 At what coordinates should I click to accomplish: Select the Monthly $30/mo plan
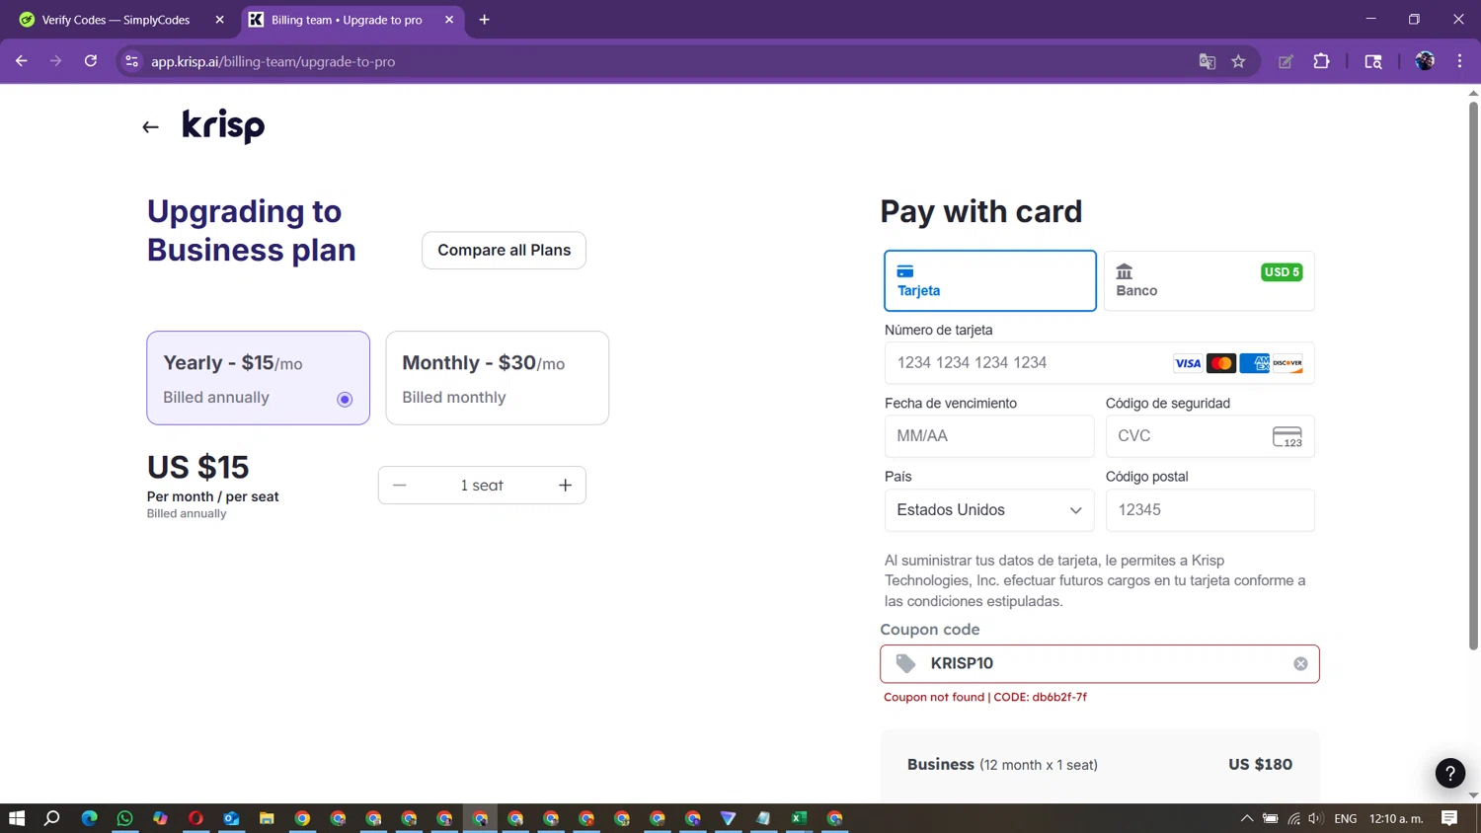(x=498, y=378)
